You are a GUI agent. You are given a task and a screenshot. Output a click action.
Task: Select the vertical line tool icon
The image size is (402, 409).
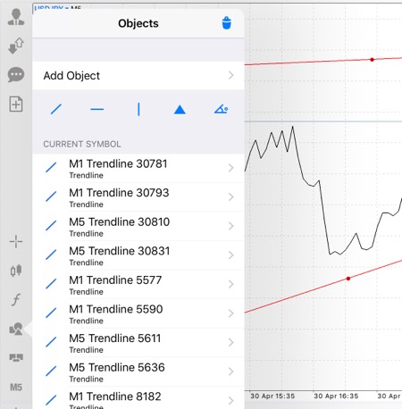[x=138, y=109]
